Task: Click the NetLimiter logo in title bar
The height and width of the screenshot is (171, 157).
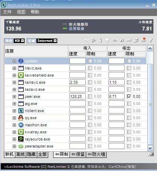Action: (4, 5)
